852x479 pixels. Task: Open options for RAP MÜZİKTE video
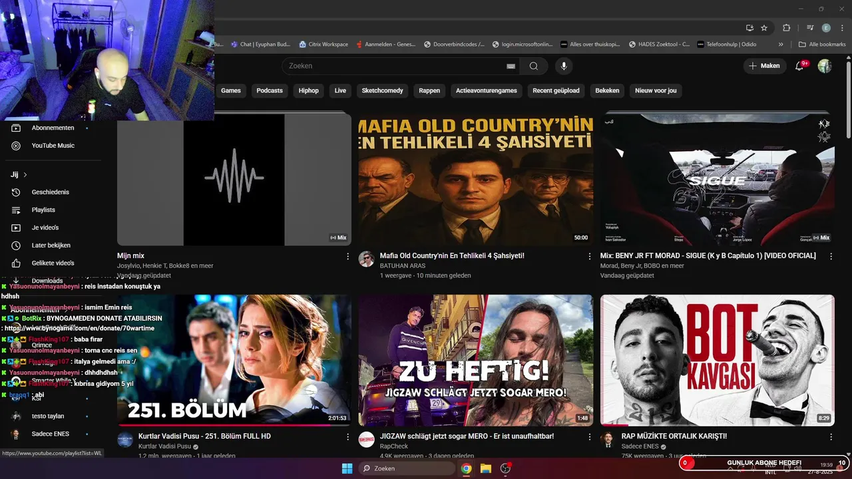pyautogui.click(x=831, y=437)
